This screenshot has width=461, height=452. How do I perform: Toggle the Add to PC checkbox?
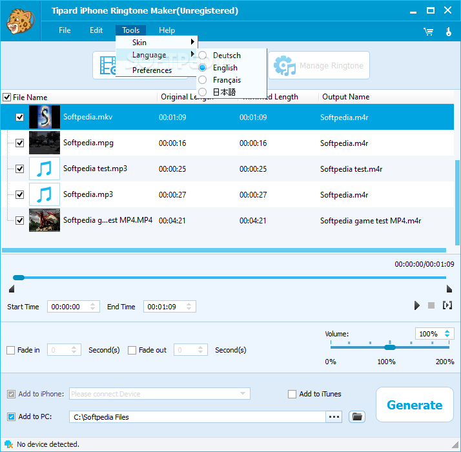[11, 416]
